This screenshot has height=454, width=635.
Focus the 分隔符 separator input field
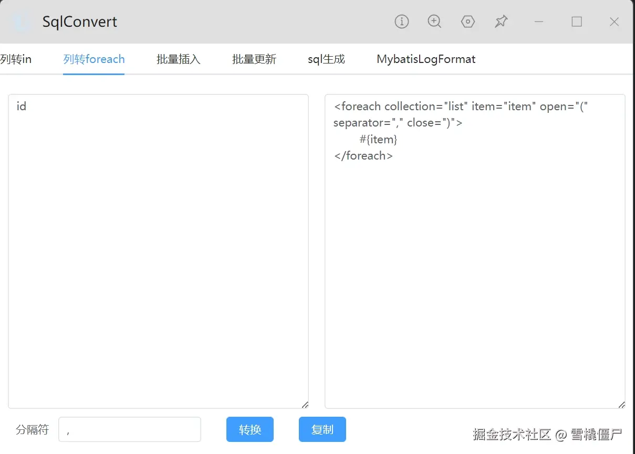point(130,429)
